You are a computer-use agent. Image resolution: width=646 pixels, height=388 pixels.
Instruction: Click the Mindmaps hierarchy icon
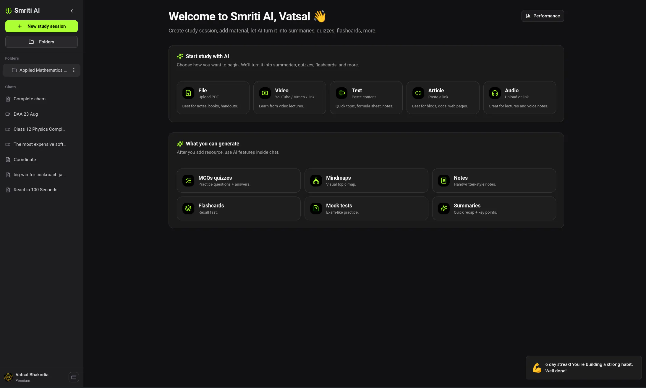point(316,181)
